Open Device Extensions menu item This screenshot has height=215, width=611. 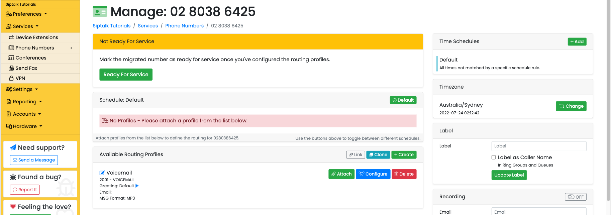tap(40, 37)
